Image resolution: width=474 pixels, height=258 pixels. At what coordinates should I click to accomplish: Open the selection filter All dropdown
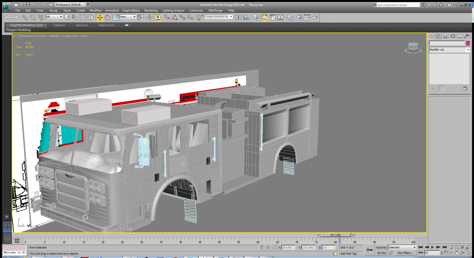tap(55, 17)
